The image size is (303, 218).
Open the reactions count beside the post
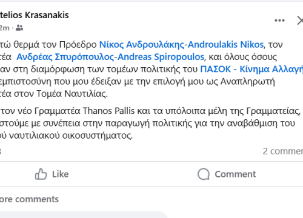[1, 151]
